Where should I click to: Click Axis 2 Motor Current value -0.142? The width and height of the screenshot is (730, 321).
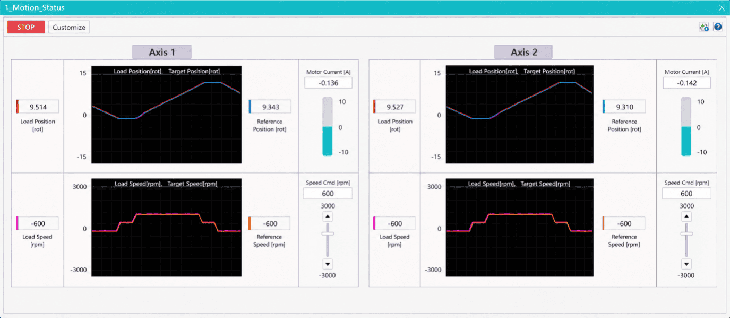coord(686,83)
